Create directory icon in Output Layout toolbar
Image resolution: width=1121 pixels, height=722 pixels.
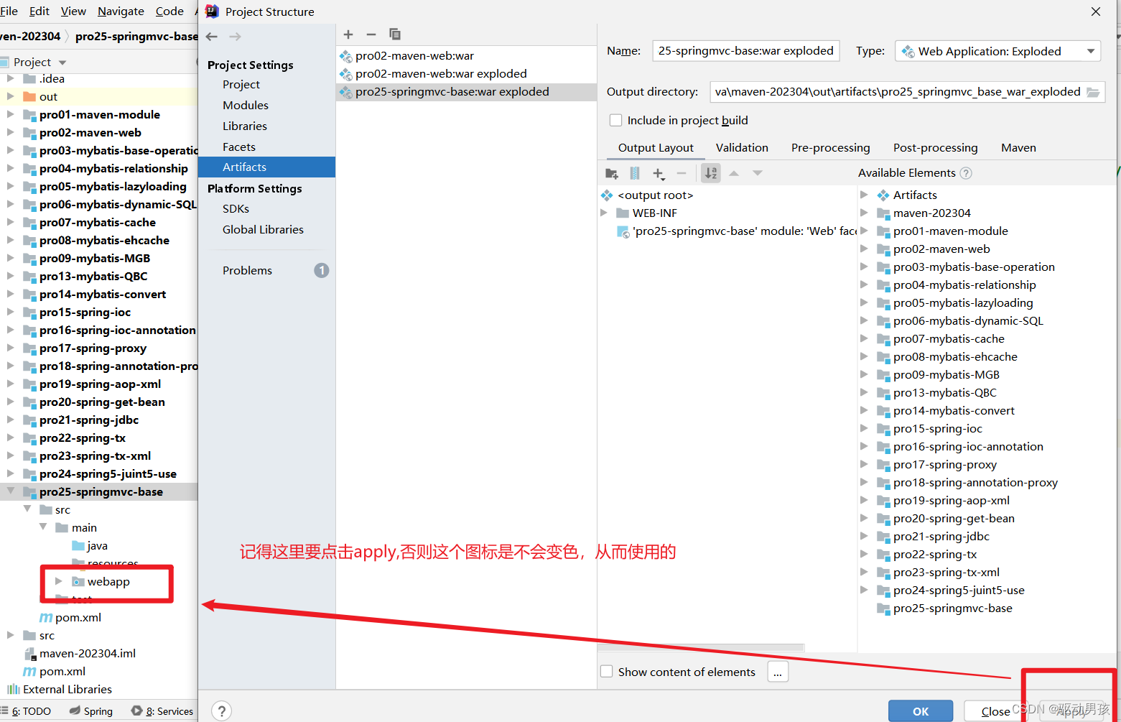tap(612, 173)
